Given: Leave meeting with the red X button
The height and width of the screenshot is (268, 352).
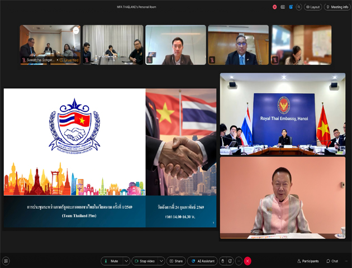Looking at the screenshot, I should 248,261.
